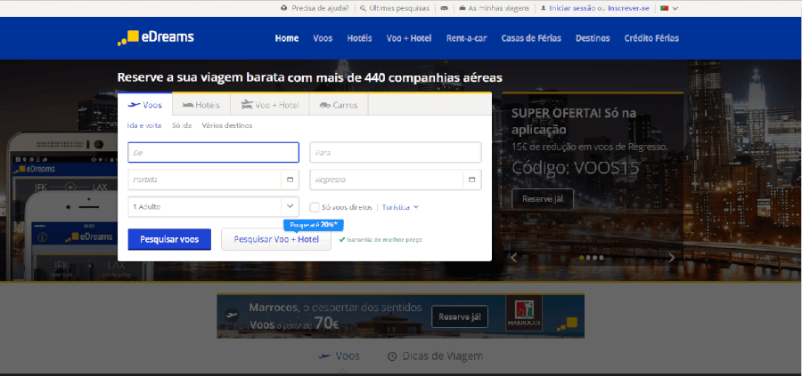The width and height of the screenshot is (802, 376).
Task: Click the clock icon beside Dicas de Viagem
Action: pos(392,356)
